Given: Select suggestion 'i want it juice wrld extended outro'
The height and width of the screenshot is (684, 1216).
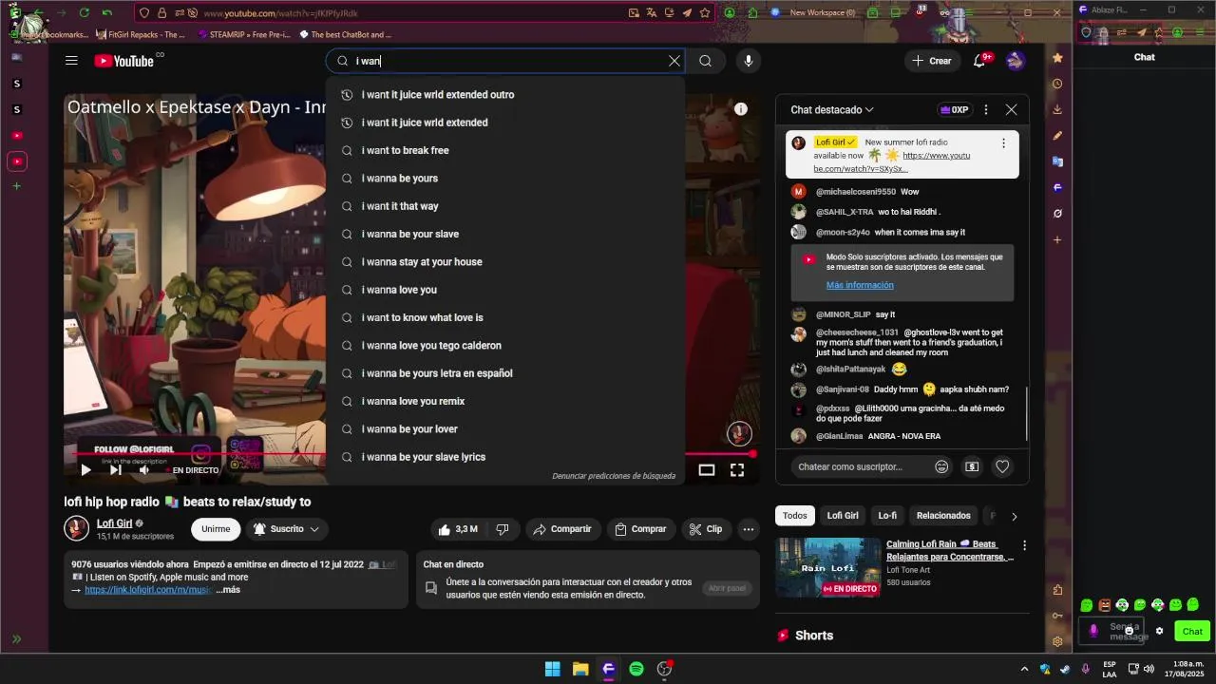Looking at the screenshot, I should (505, 95).
